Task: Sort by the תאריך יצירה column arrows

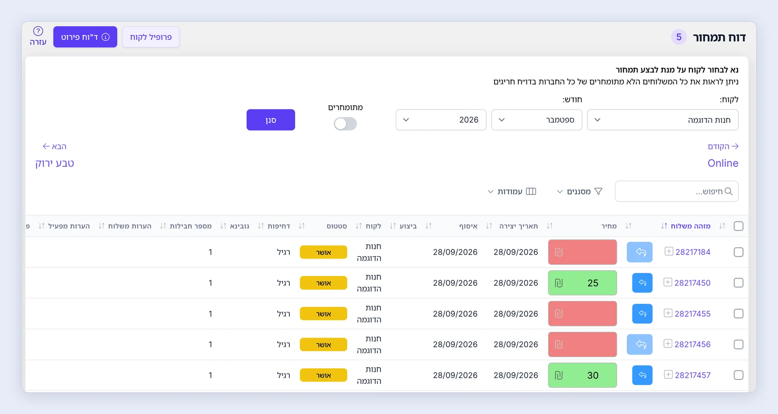Action: click(489, 226)
